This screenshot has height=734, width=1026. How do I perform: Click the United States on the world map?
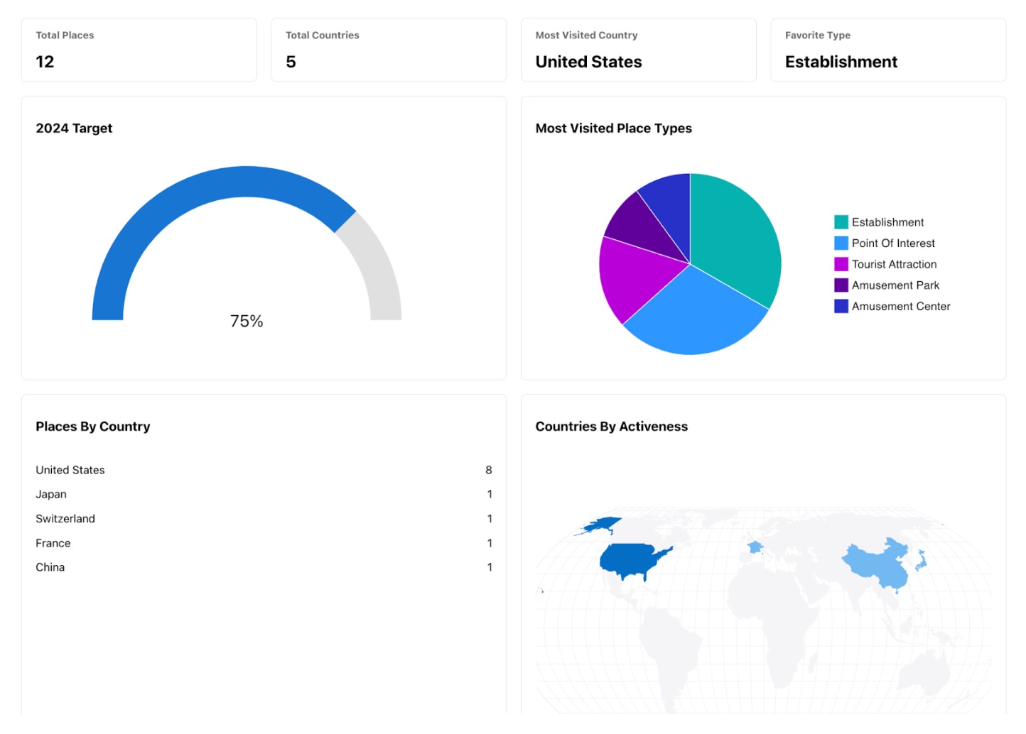point(629,559)
